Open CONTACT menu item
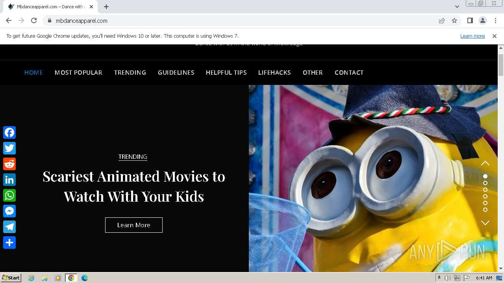This screenshot has height=283, width=504. [x=349, y=72]
